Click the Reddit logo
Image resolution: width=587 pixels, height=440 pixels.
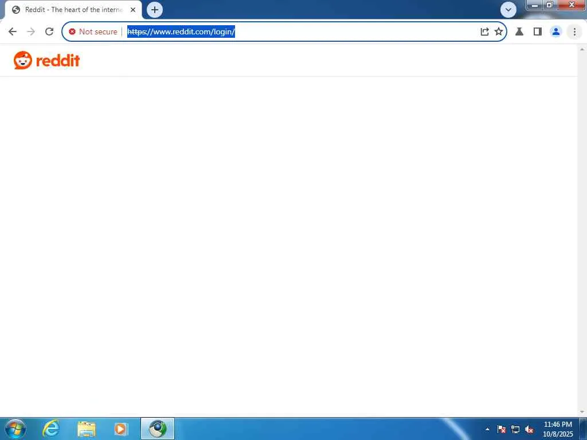pos(47,60)
